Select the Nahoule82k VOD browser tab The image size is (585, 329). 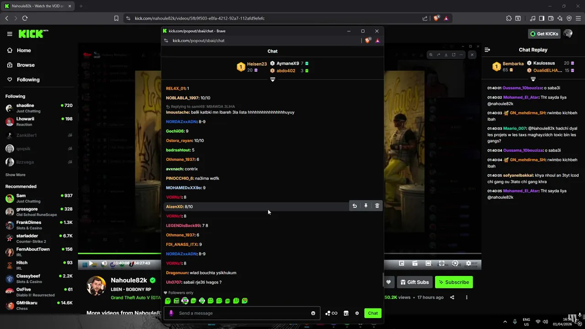tap(37, 6)
